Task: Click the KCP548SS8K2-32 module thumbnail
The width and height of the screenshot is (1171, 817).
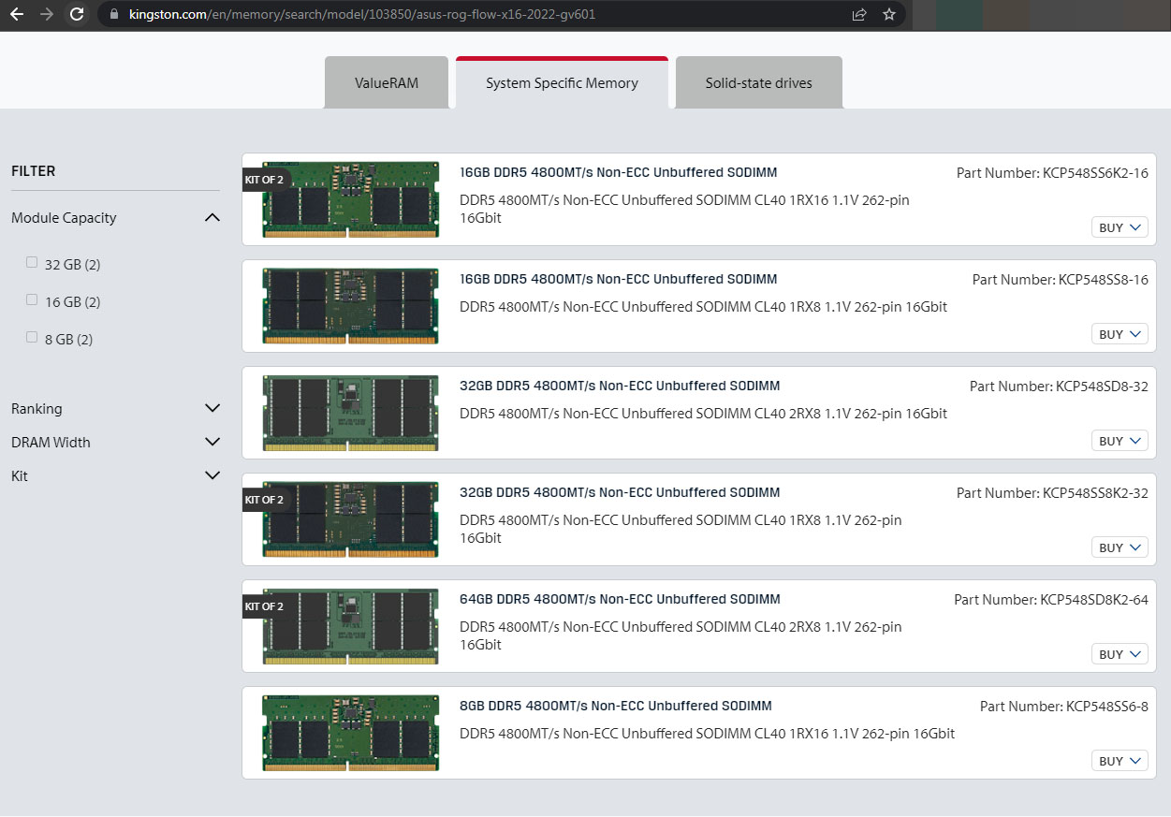Action: [x=350, y=519]
